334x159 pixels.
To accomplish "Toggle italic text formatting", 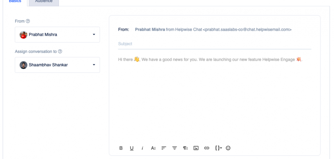I will (x=142, y=148).
